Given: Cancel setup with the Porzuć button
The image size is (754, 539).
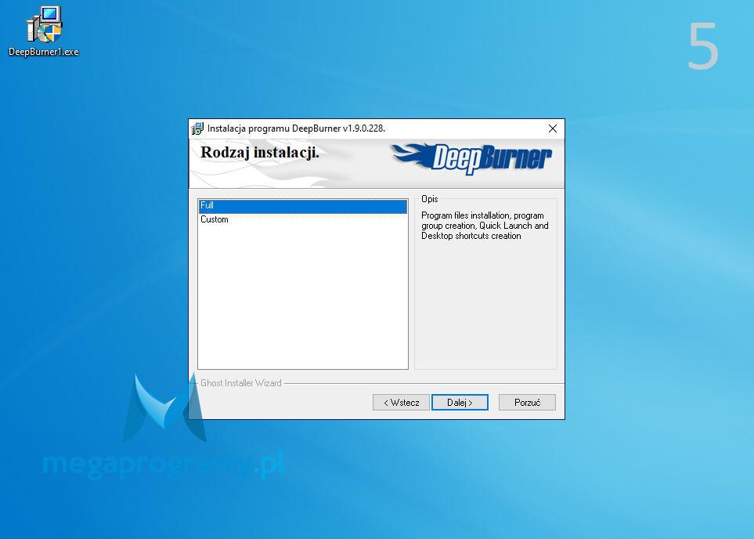Looking at the screenshot, I should pos(527,403).
